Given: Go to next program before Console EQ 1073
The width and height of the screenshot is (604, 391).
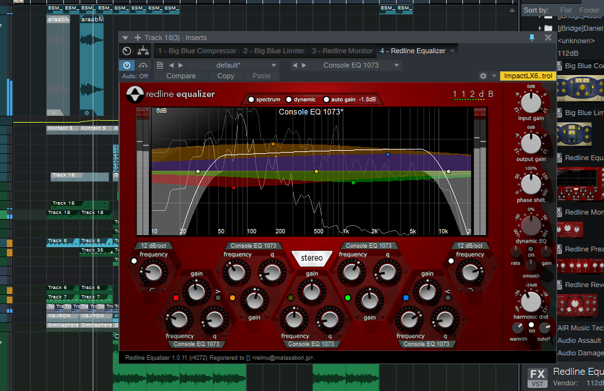Looking at the screenshot, I should pyautogui.click(x=304, y=65).
